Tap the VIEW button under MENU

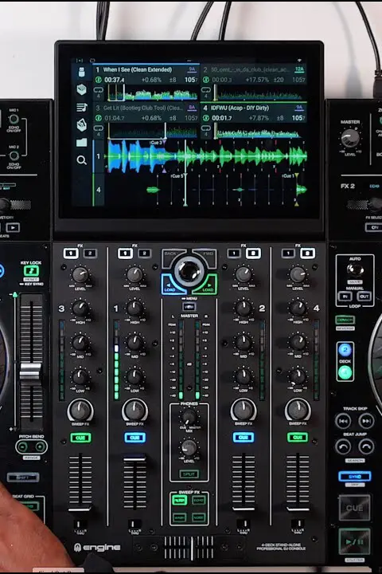189,307
